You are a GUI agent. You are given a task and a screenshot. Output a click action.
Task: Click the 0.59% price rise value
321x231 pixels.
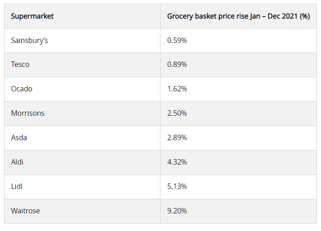click(x=177, y=40)
